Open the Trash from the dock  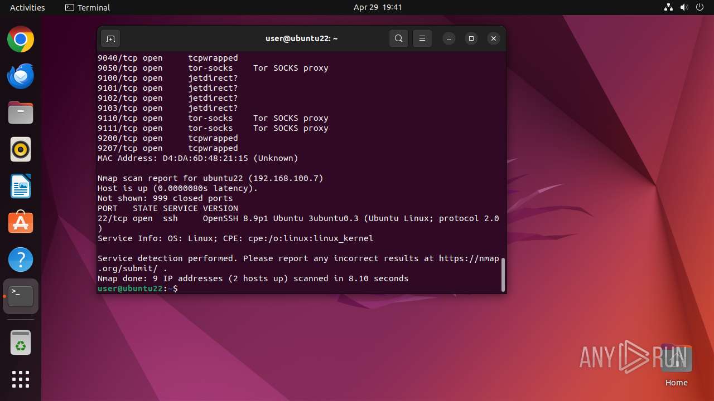coord(21,343)
